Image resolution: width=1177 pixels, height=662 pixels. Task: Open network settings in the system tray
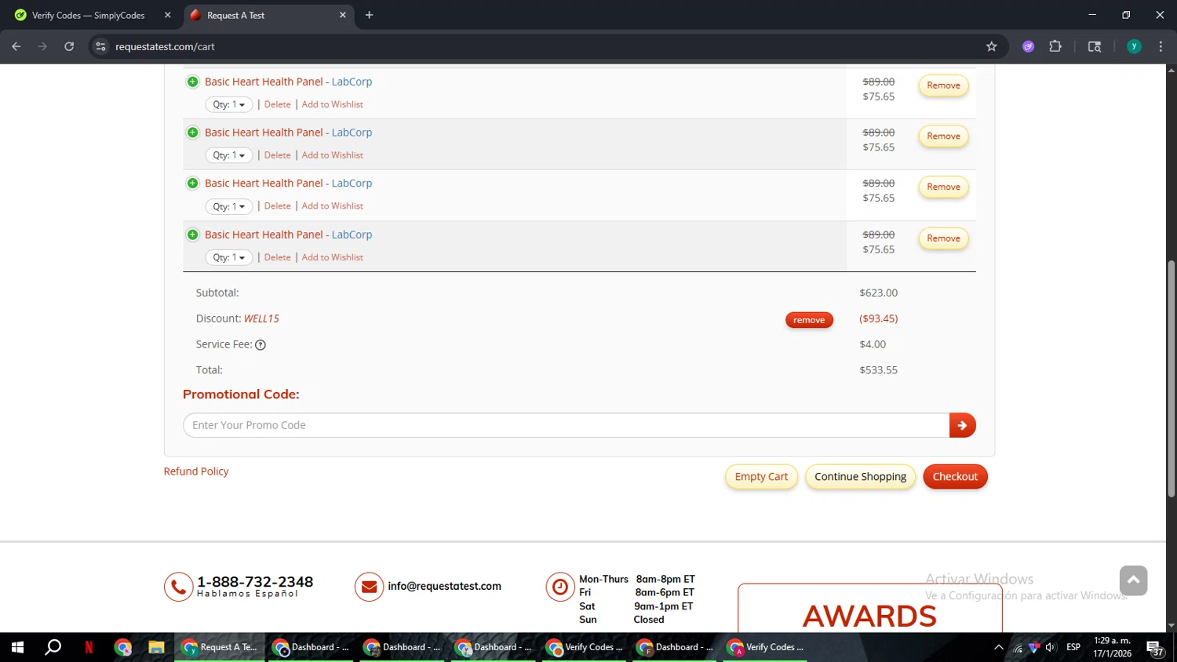[x=1018, y=648]
